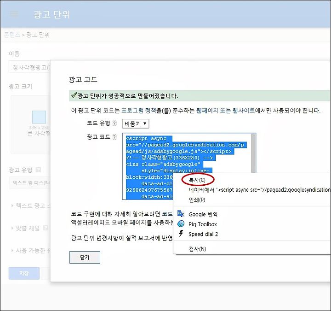
Task: Click the Google 번역 icon in context menu
Action: coord(181,214)
